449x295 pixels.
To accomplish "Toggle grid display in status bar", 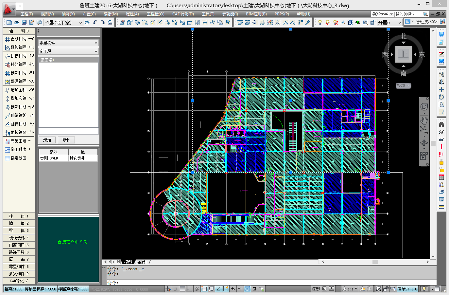I will click(x=182, y=289).
